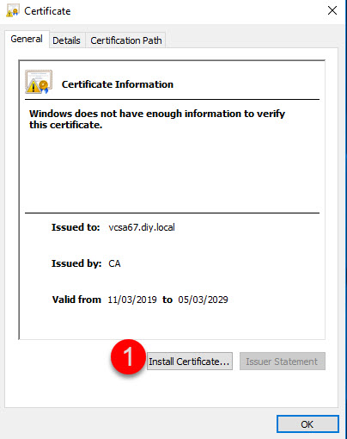Click the Install Certificate... button
The height and width of the screenshot is (439, 347).
coord(189,362)
